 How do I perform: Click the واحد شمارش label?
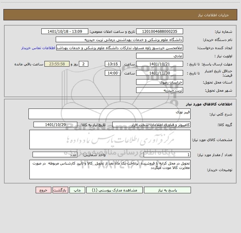coord(94,155)
